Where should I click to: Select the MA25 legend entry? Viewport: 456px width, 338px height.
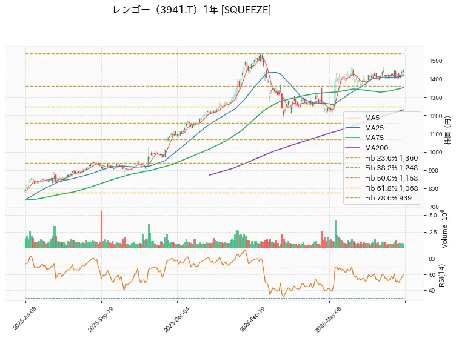point(364,128)
